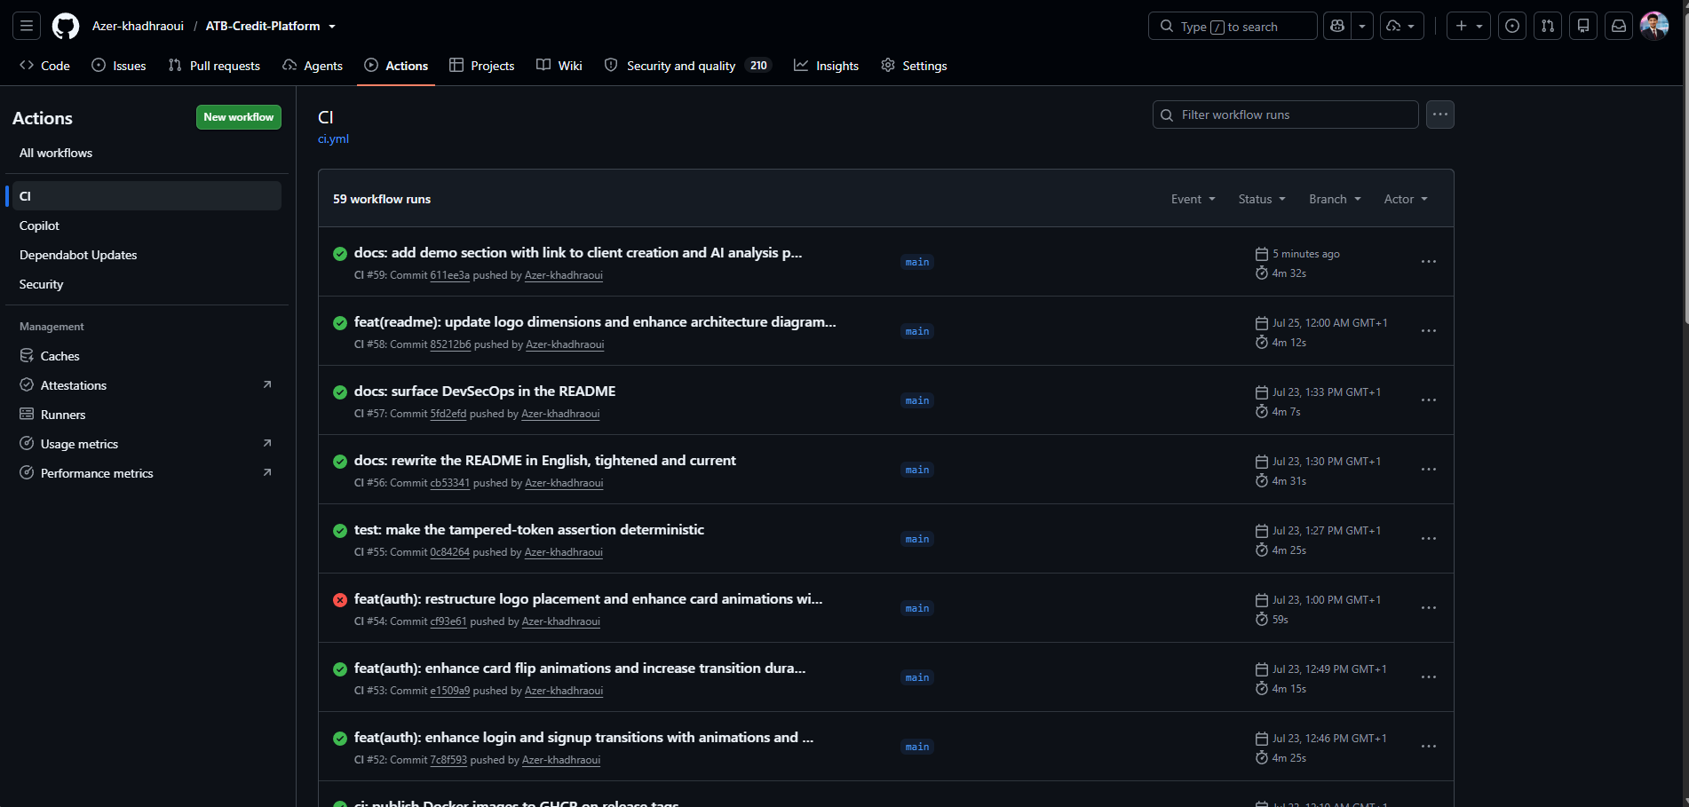This screenshot has height=807, width=1689.
Task: Open the pull requests icon in header
Action: 1548,27
